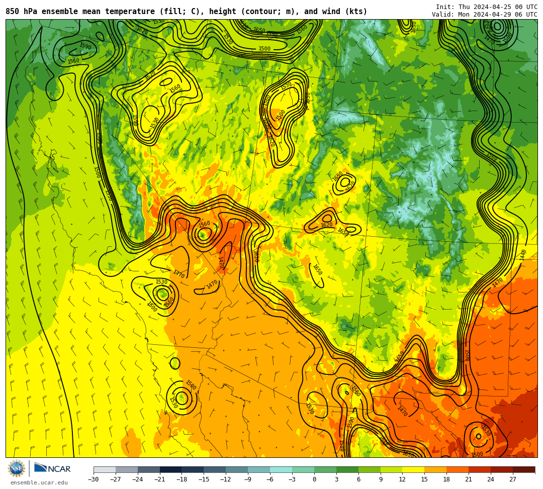Click the colorbar label 27
The width and height of the screenshot is (543, 489).
tap(512, 479)
